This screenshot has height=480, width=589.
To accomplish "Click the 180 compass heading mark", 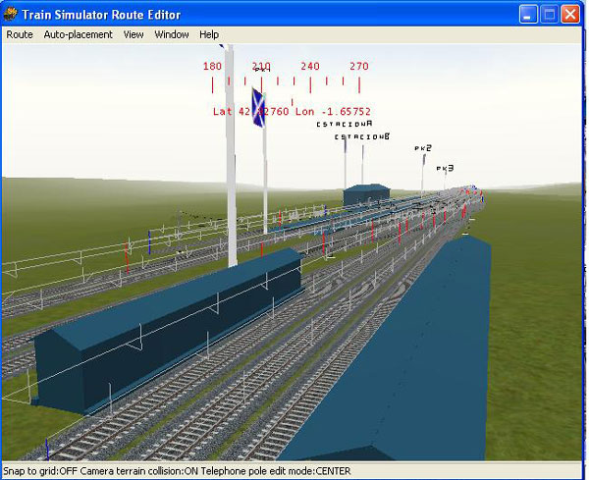I will click(x=212, y=66).
